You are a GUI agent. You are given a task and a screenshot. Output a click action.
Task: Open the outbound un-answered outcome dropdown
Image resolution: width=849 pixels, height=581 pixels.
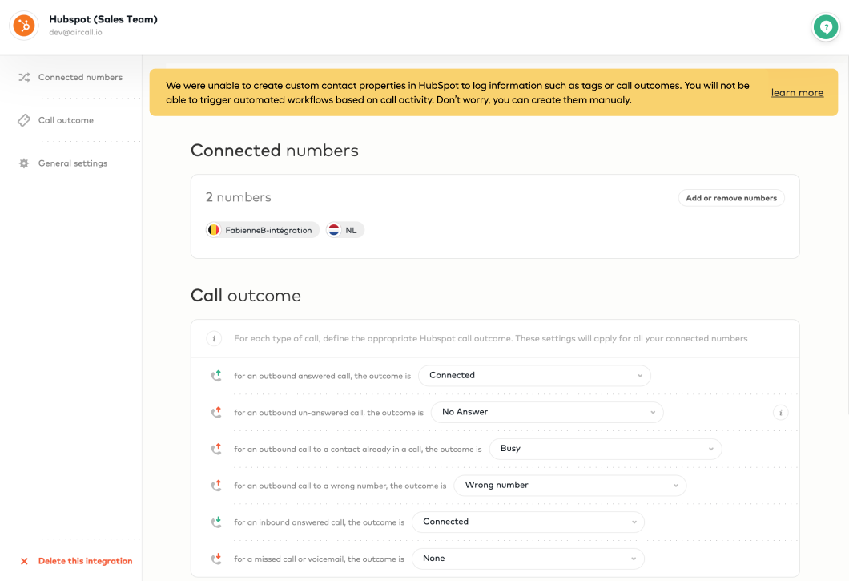pos(547,413)
